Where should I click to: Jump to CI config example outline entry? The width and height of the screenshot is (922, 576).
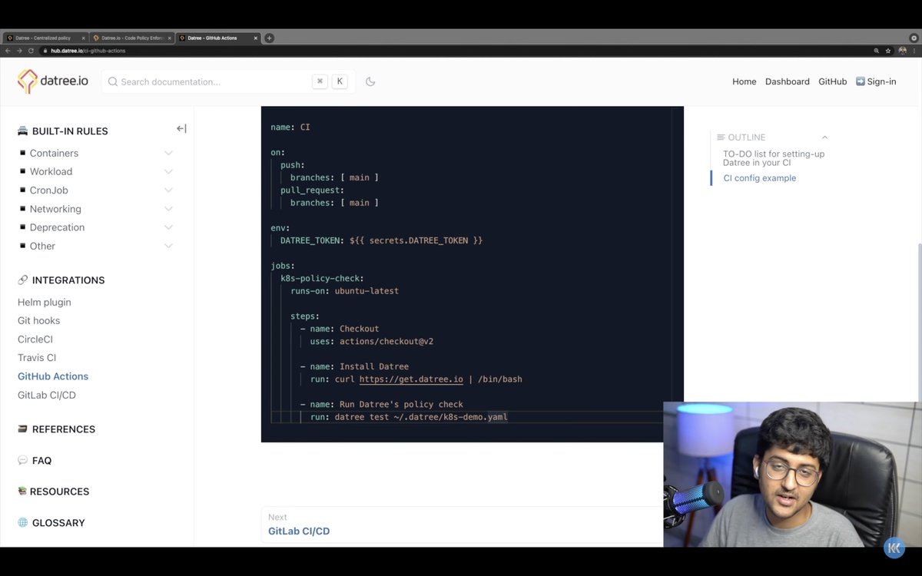[x=760, y=178]
